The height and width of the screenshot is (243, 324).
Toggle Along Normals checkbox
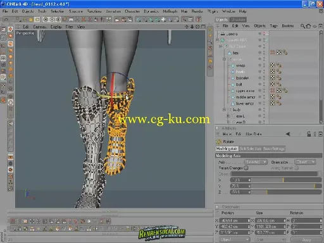[x=296, y=168]
